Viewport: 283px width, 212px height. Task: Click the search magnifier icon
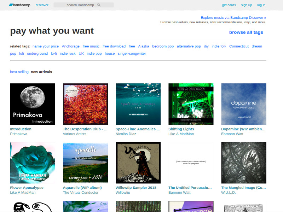pos(99,5)
